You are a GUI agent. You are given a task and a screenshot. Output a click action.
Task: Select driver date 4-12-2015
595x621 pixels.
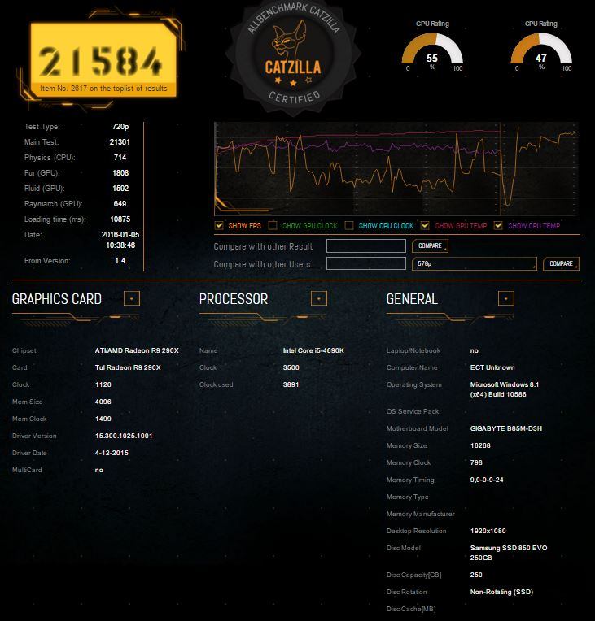tap(112, 453)
